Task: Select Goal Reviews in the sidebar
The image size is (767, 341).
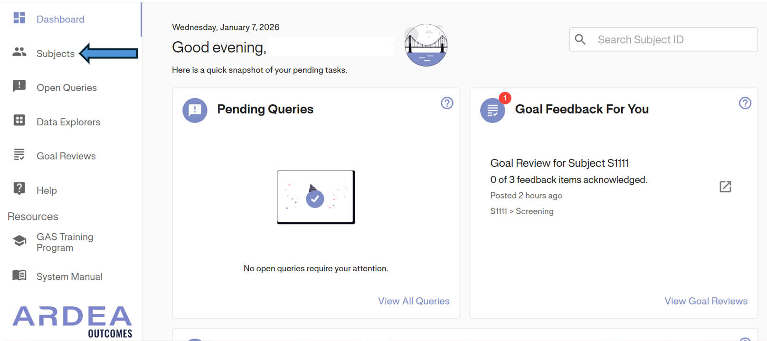Action: coord(66,155)
